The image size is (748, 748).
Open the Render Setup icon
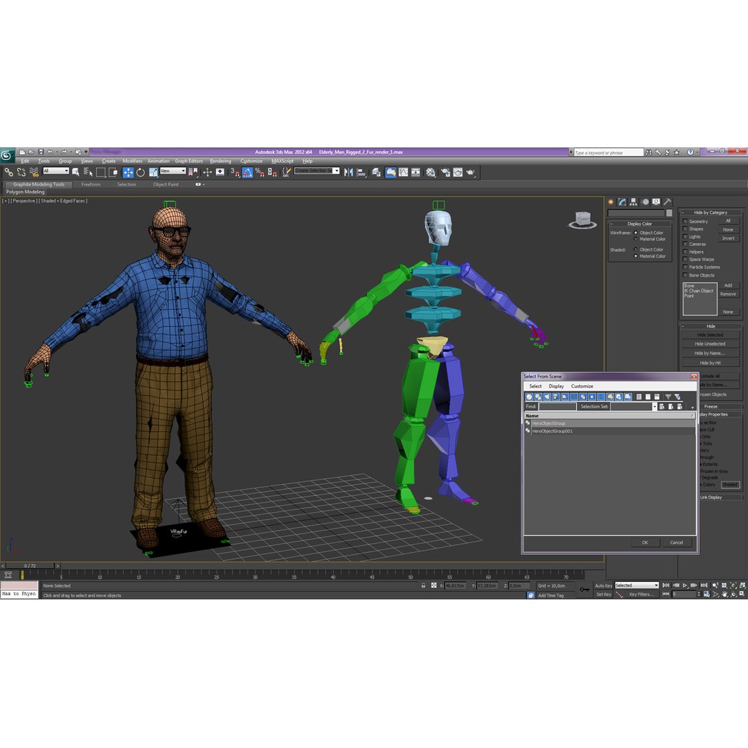tap(445, 172)
